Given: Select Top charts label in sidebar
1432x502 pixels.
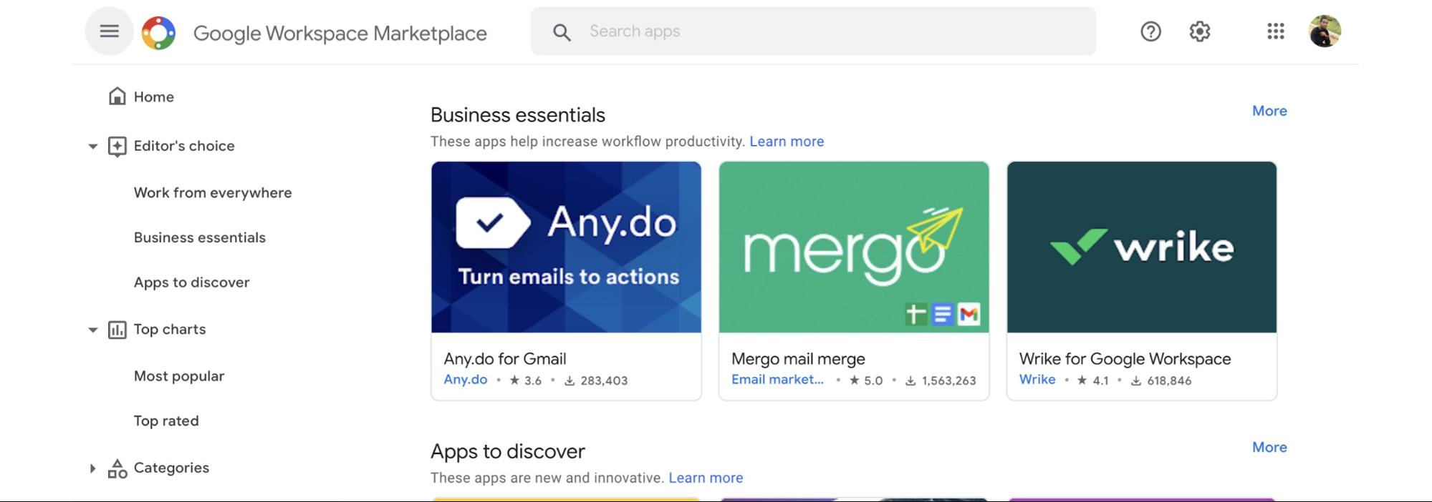Looking at the screenshot, I should pyautogui.click(x=170, y=329).
